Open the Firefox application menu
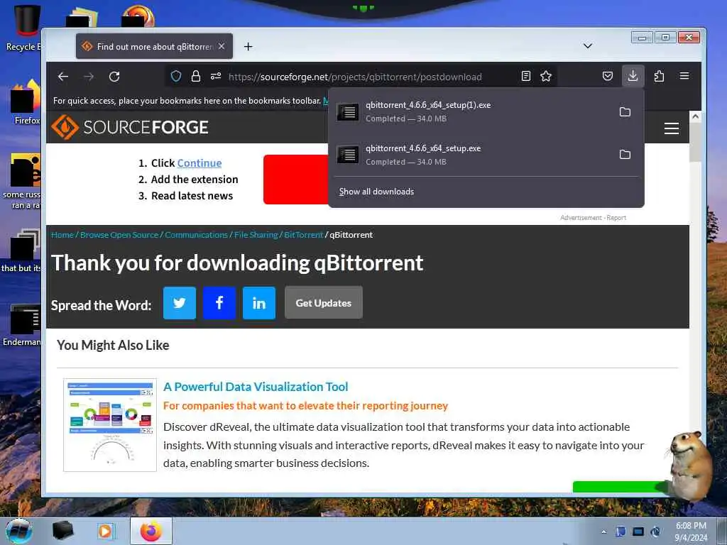 point(684,76)
